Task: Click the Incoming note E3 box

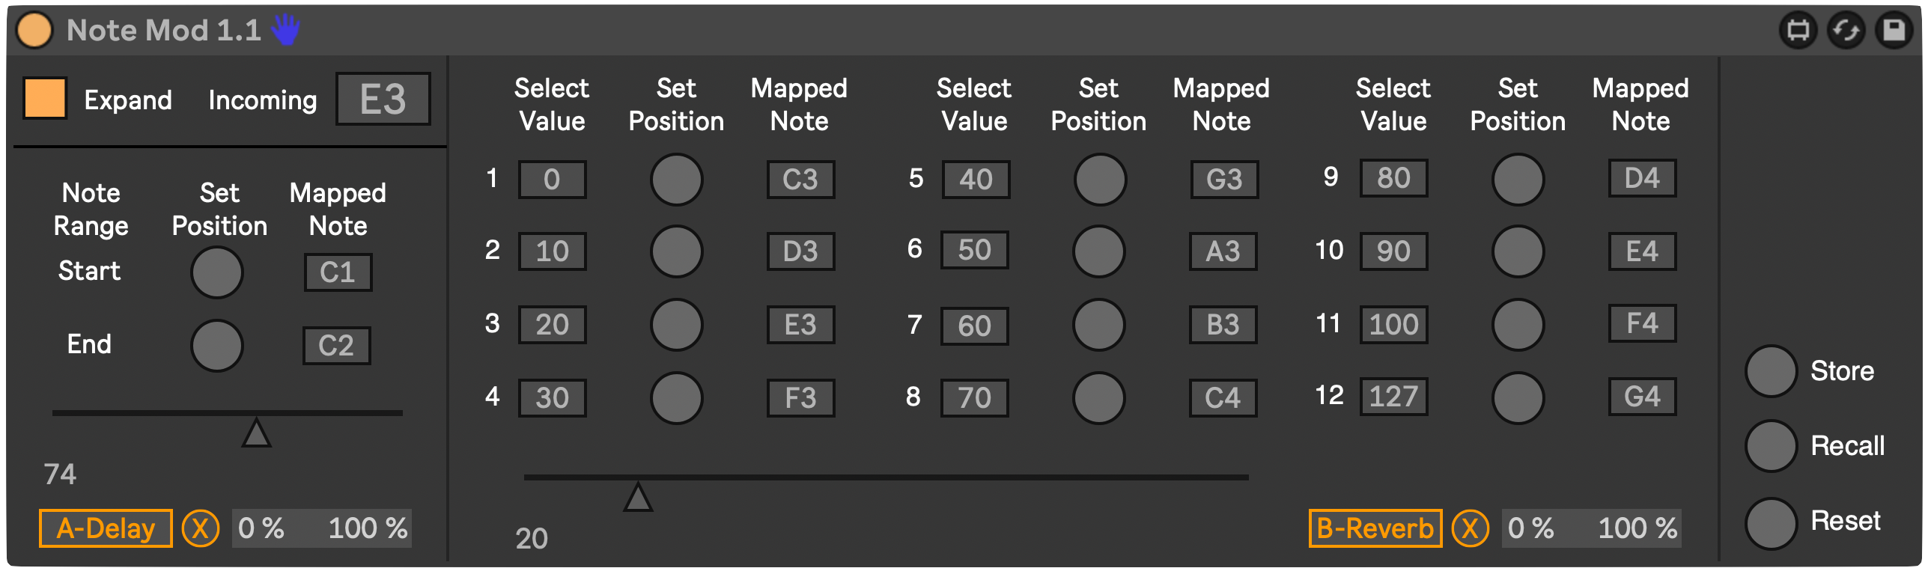Action: pyautogui.click(x=383, y=99)
